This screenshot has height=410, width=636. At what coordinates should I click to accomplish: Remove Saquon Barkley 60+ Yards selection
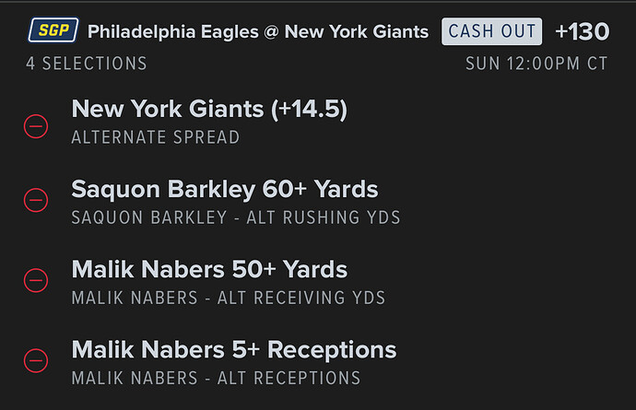point(36,198)
